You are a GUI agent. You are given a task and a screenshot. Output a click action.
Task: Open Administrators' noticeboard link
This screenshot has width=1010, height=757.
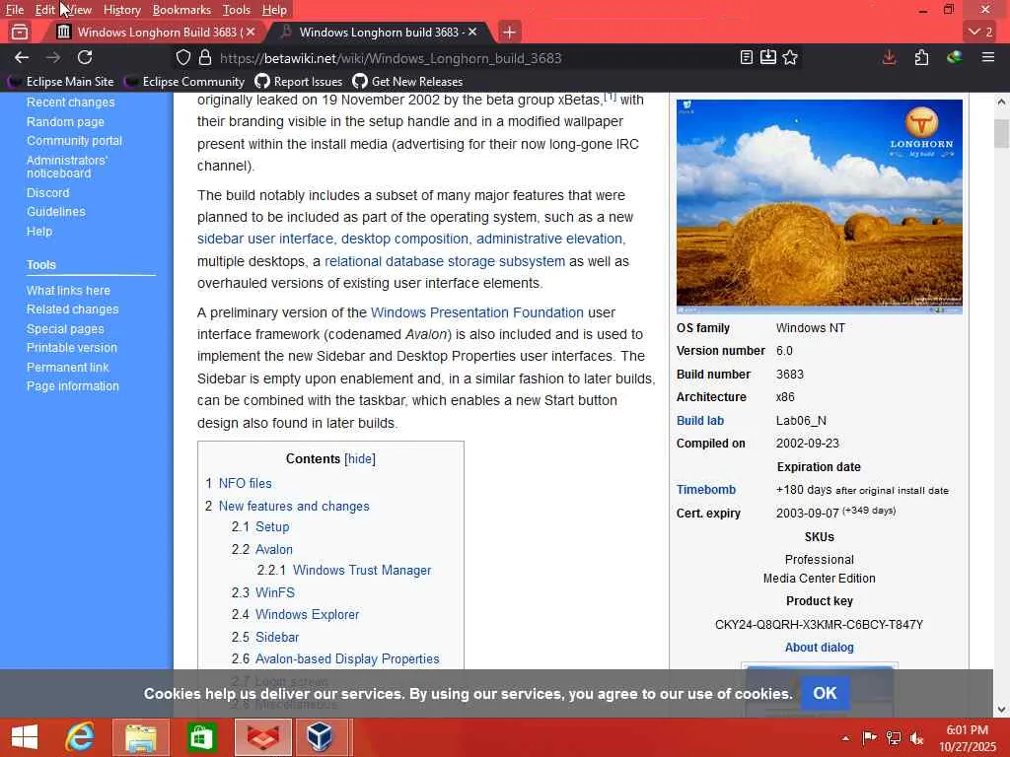click(67, 166)
